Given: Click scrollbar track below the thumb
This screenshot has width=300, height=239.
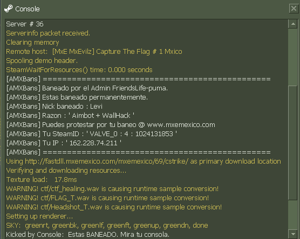Looking at the screenshot, I should pyautogui.click(x=293, y=215).
